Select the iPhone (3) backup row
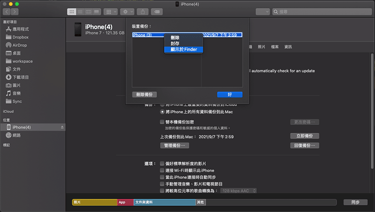The width and height of the screenshot is (375, 212). (187, 35)
